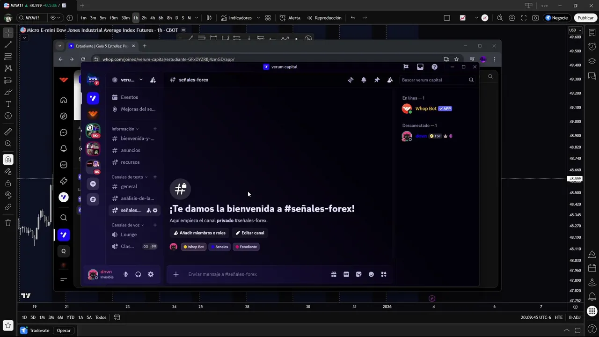Open sticker picker in message bar
Viewport: 599px width, 337px height.
click(359, 274)
